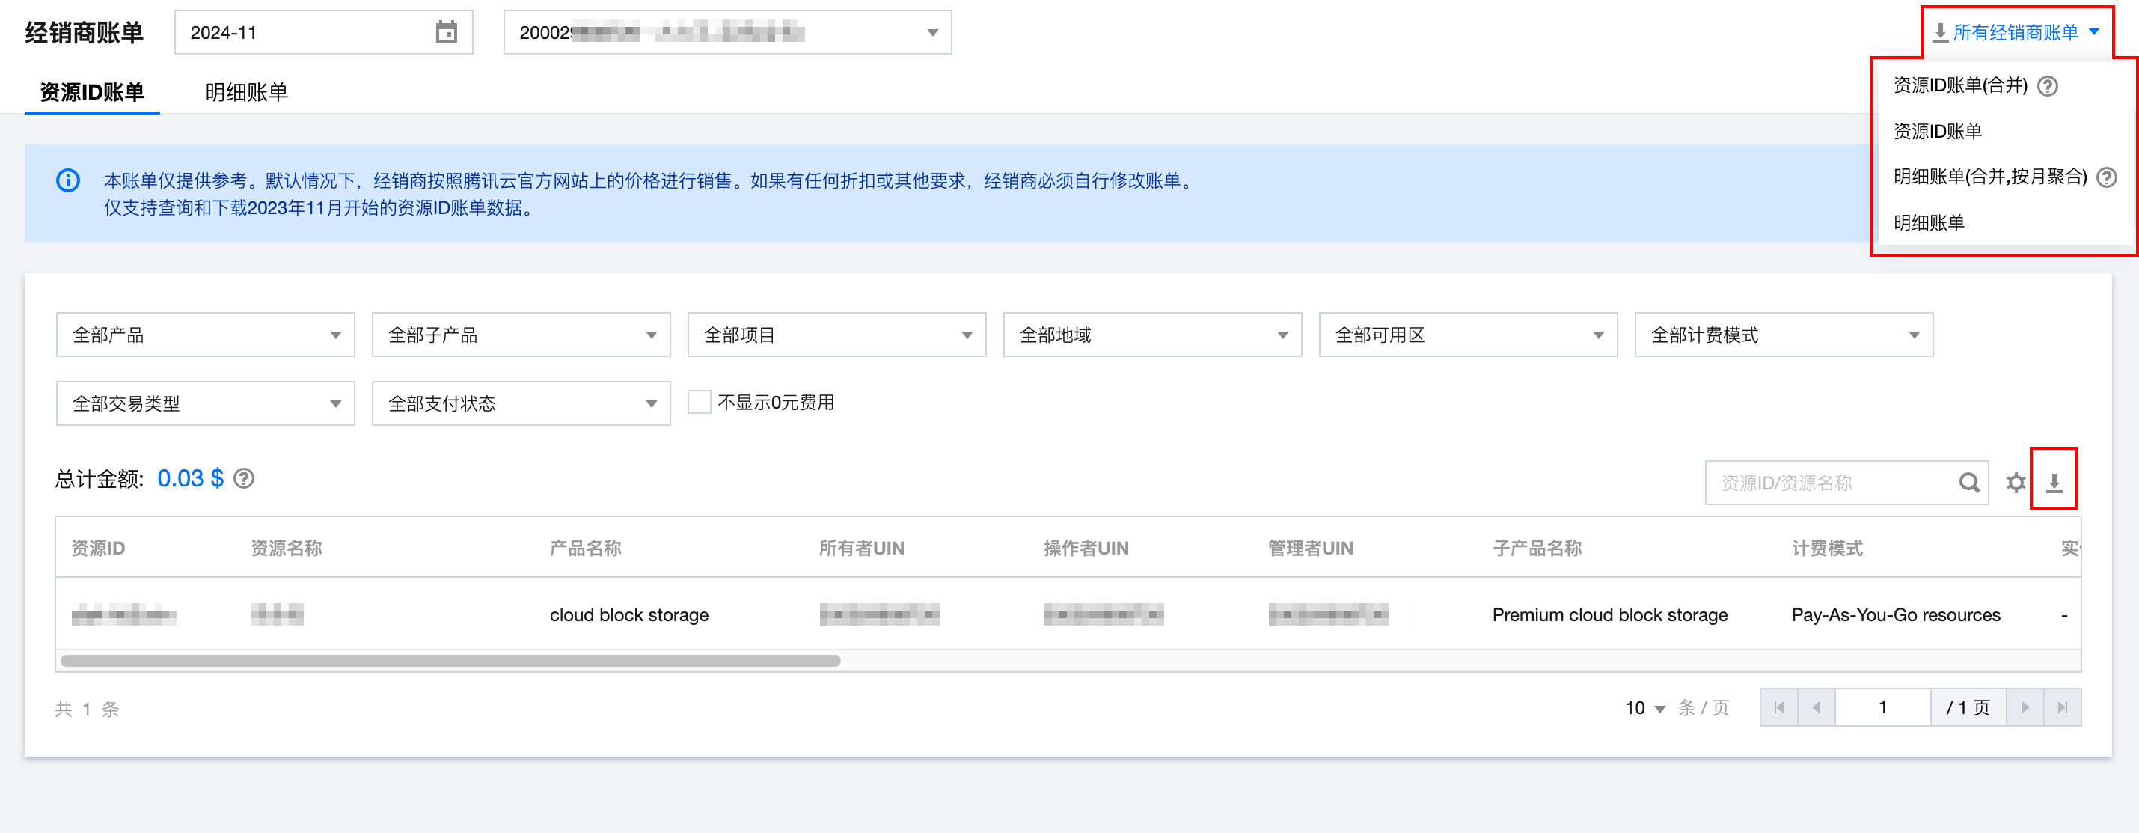Image resolution: width=2139 pixels, height=833 pixels.
Task: Click the calendar icon in date field
Action: point(447,32)
